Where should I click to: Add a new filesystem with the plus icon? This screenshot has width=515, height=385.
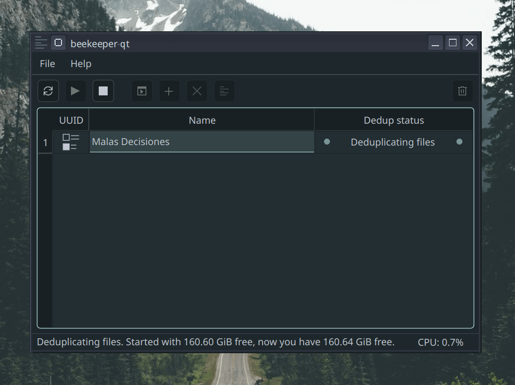click(169, 91)
